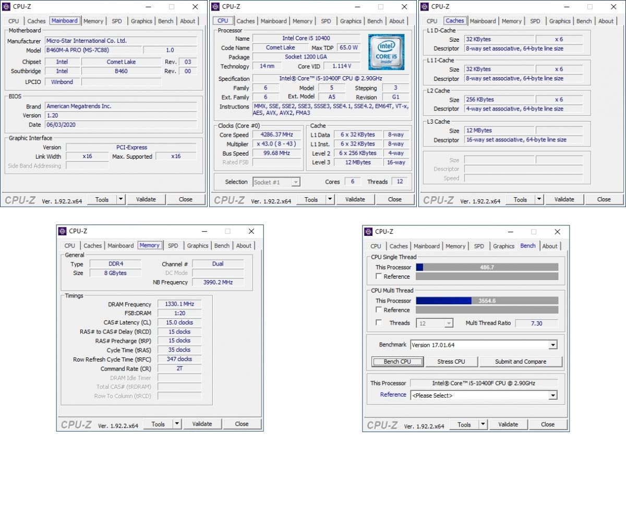Screen dimensions: 626x515
Task: Switch to SPD tab in Mainboard window
Action: (x=116, y=21)
